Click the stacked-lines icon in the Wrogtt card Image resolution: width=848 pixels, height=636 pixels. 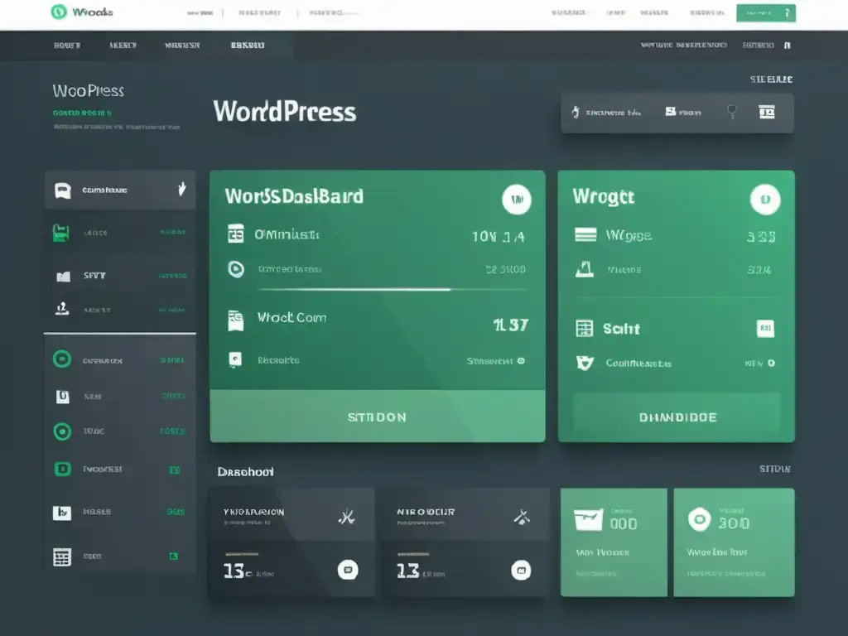pyautogui.click(x=585, y=234)
